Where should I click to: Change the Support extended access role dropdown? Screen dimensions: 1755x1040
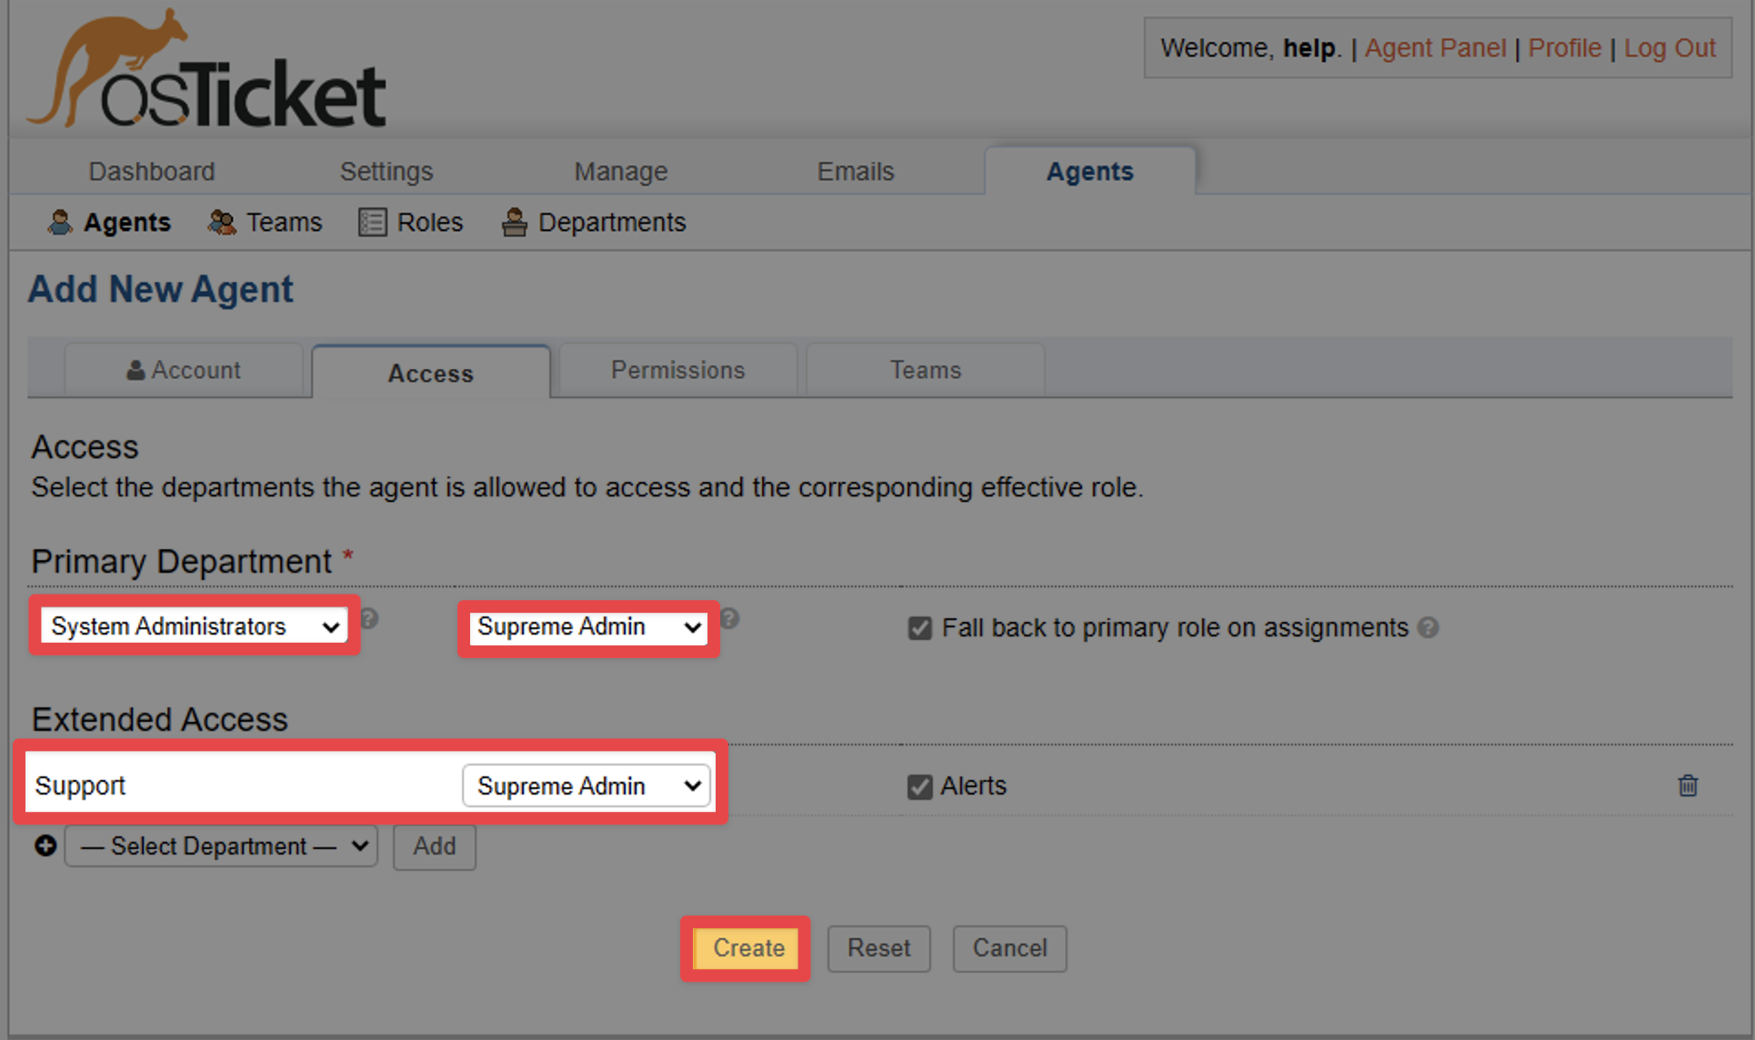coord(587,785)
